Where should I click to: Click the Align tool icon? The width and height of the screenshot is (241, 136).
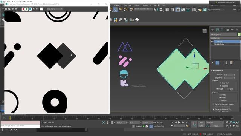[x=161, y=10]
